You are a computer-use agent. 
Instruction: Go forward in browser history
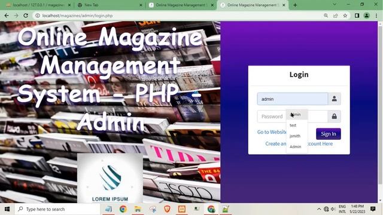[16, 16]
